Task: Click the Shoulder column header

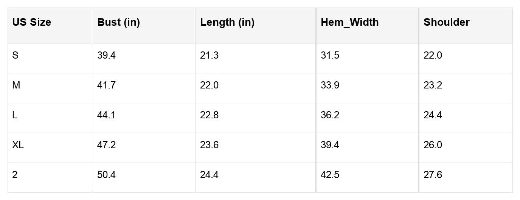Action: pyautogui.click(x=446, y=22)
